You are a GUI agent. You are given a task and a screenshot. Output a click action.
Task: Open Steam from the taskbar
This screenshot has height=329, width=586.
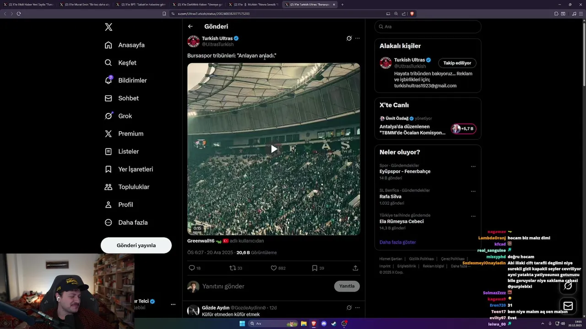pyautogui.click(x=334, y=324)
